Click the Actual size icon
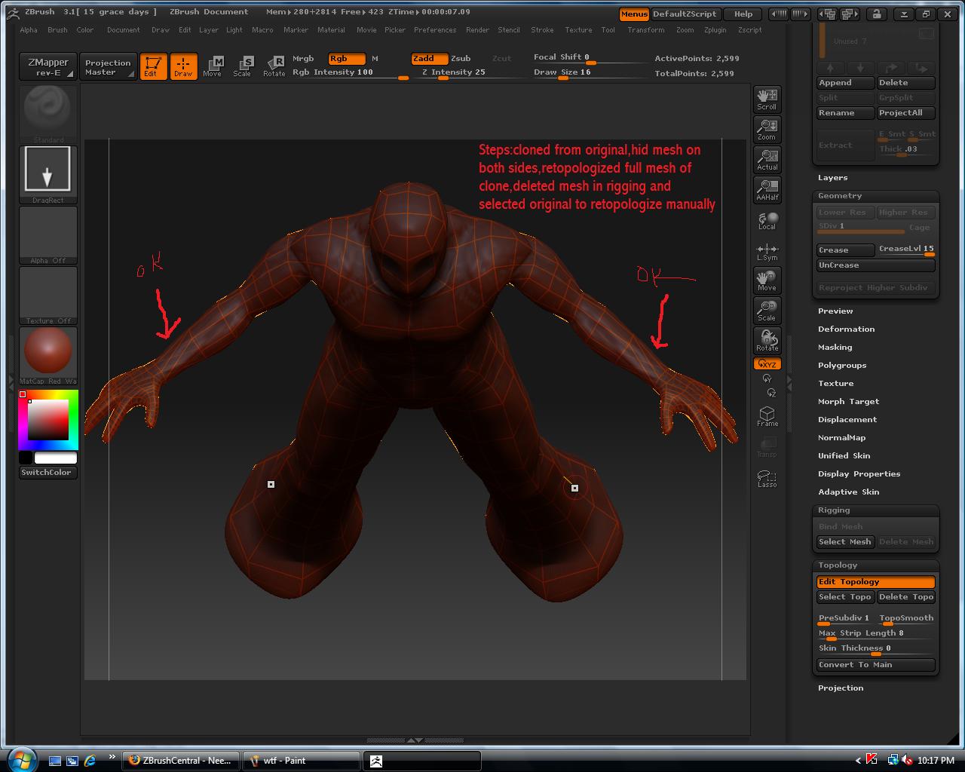The image size is (965, 772). 767,160
